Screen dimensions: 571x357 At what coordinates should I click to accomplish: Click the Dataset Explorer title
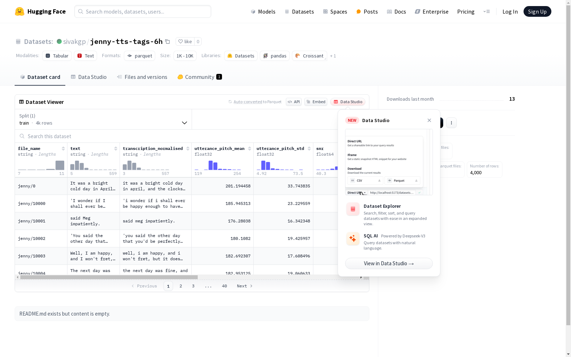(x=382, y=206)
